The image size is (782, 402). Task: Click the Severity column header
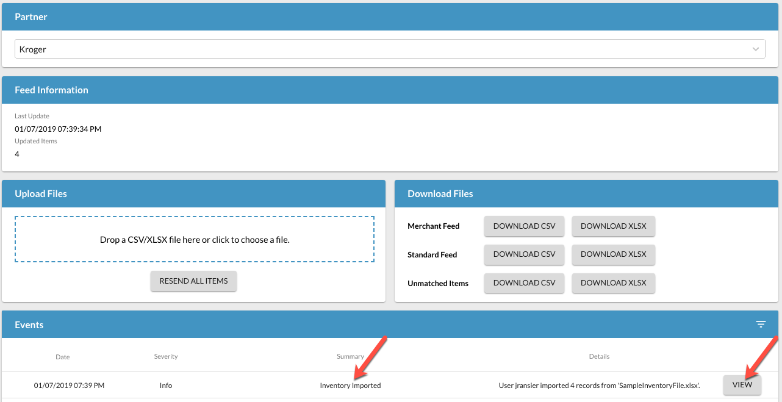pyautogui.click(x=166, y=356)
